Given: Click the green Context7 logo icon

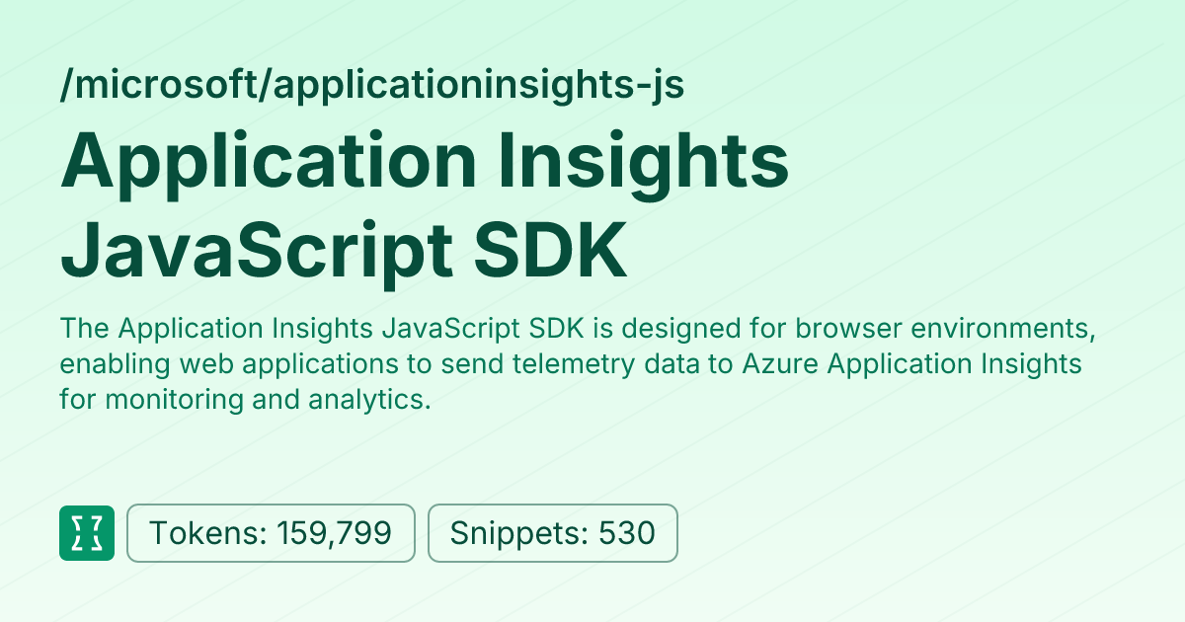Looking at the screenshot, I should (x=87, y=533).
